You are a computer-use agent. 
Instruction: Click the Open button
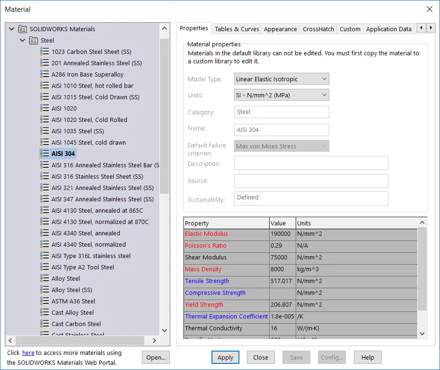tap(156, 357)
